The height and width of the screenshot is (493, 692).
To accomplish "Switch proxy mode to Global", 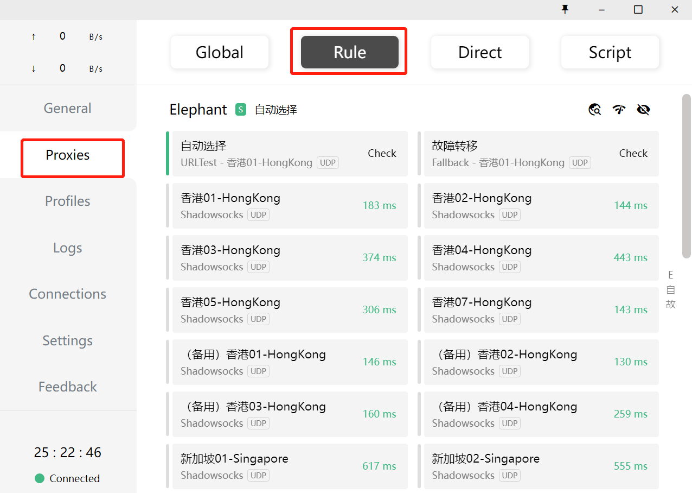I will (x=220, y=52).
